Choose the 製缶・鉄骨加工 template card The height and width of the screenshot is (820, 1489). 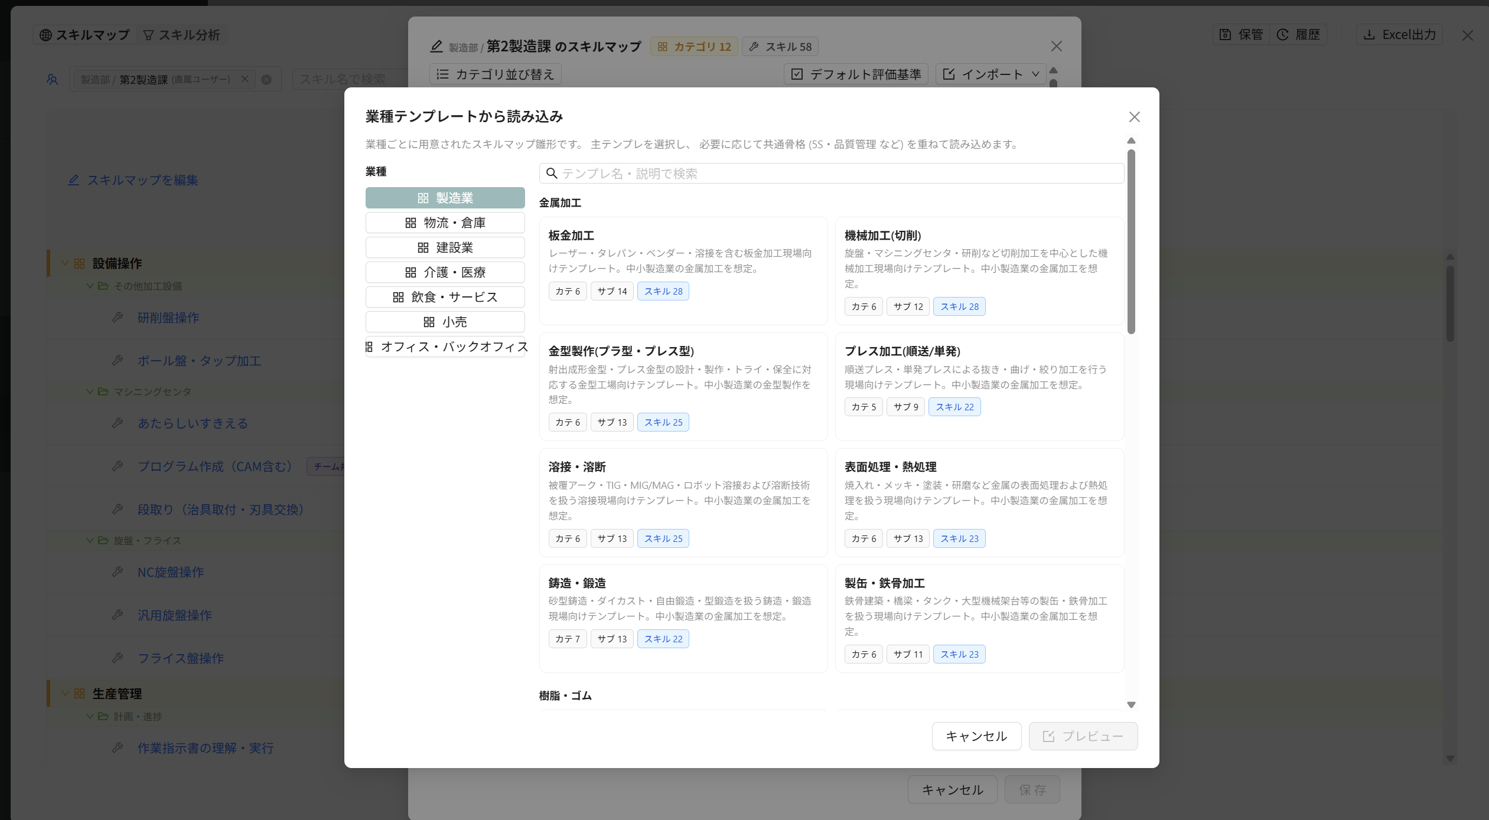coord(979,619)
